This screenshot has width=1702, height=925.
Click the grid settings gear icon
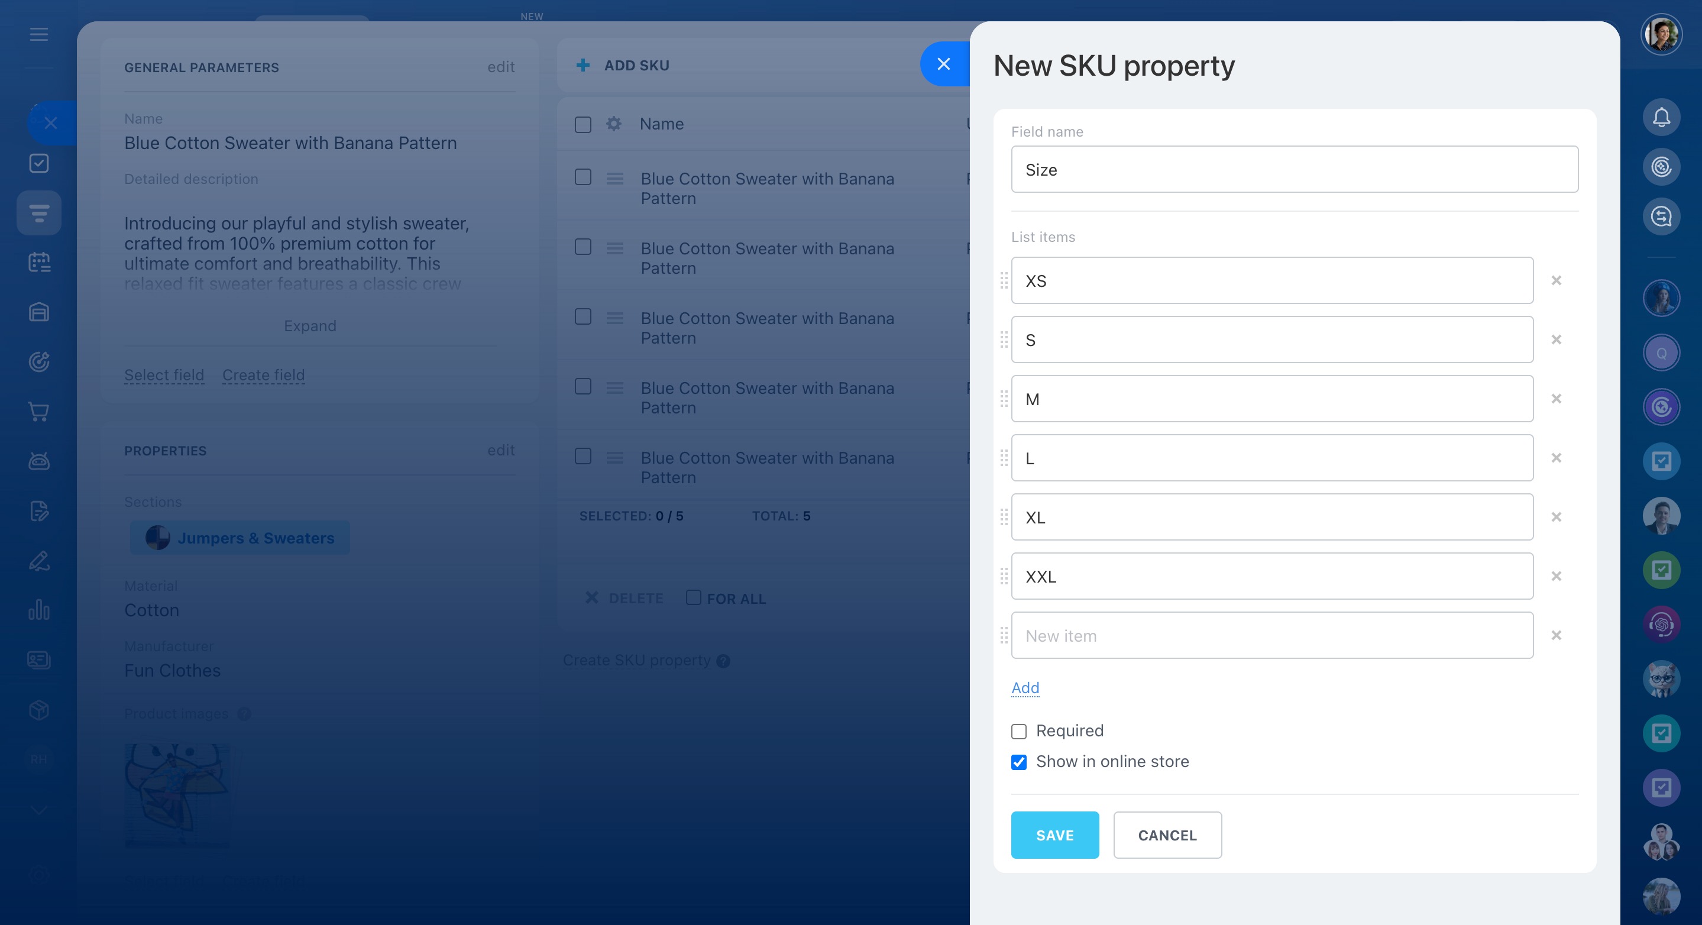coord(614,124)
